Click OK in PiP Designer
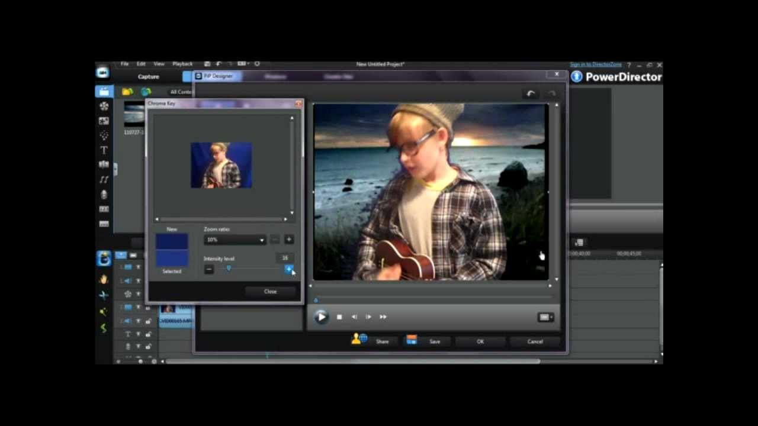Screen dimensions: 758x426 [x=480, y=341]
